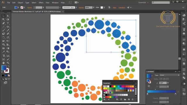Select the Scale tool
The image size is (187, 105).
8,38
